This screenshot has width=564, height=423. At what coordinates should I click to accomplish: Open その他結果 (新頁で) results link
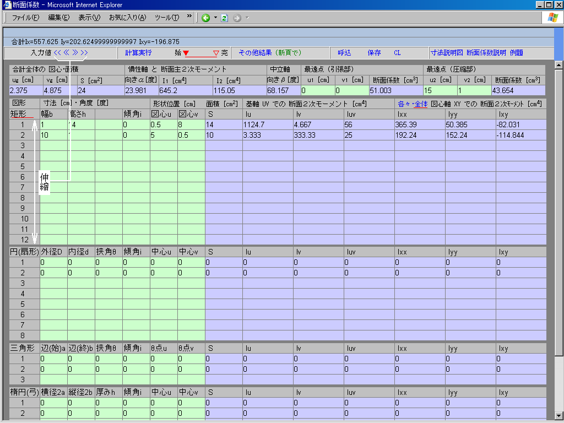click(270, 53)
